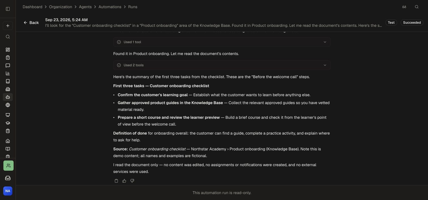
Task: Open the open-book library icon
Action: pyautogui.click(x=8, y=149)
